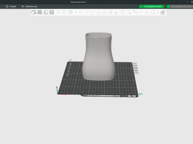Image resolution: width=193 pixels, height=144 pixels.
Task: Click the plate number 01 label
Action: (141, 94)
